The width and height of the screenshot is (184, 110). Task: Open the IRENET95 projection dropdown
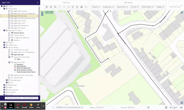pyautogui.click(x=70, y=107)
